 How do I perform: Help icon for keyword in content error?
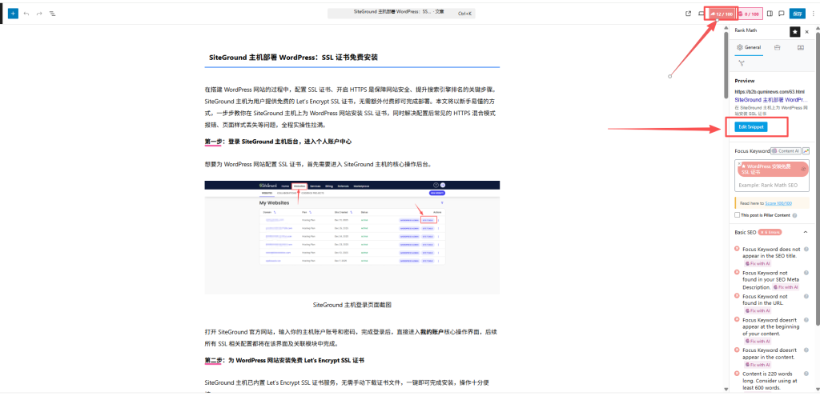[806, 350]
